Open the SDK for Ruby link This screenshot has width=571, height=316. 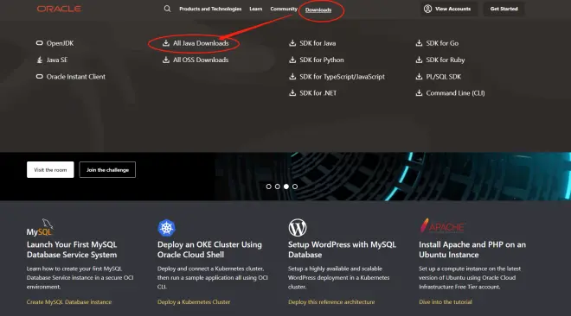pyautogui.click(x=446, y=60)
